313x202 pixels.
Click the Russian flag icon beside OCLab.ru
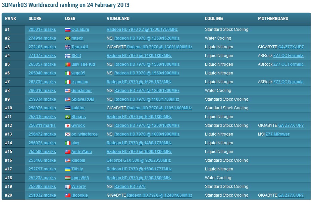pos(68,30)
